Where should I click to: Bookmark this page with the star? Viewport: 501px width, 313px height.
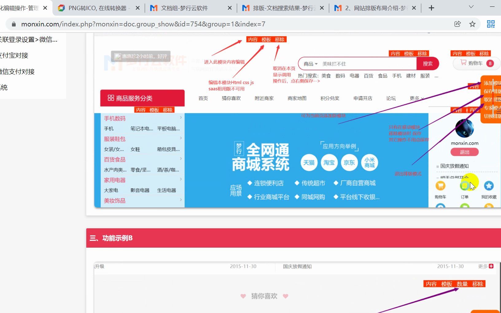point(472,24)
